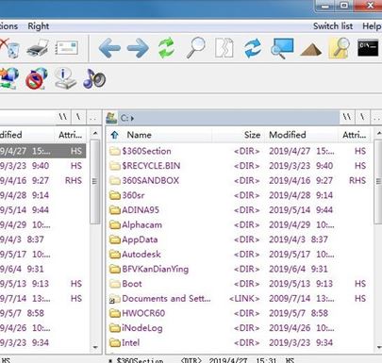Click the network disconnect globe icon
The image size is (382, 363).
[x=37, y=78]
